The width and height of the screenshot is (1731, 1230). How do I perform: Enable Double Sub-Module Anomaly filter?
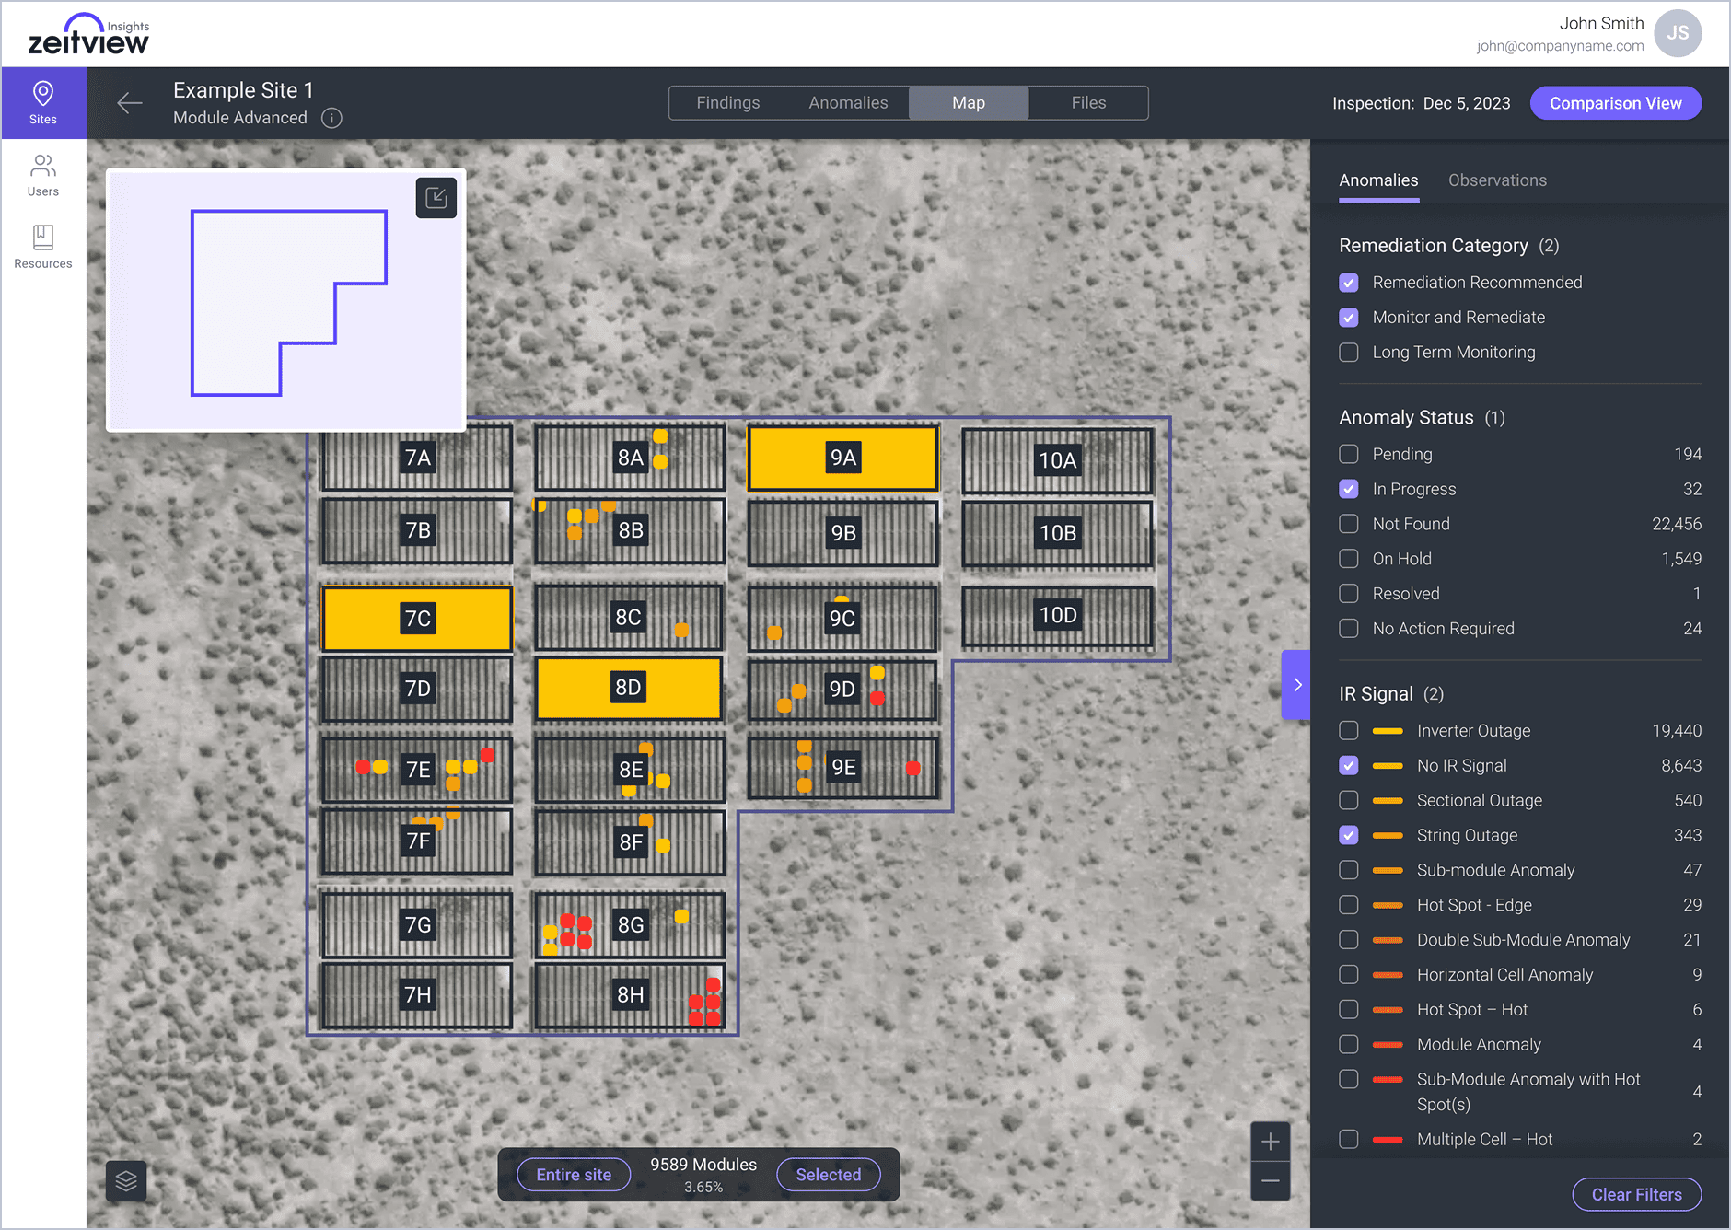(1349, 940)
